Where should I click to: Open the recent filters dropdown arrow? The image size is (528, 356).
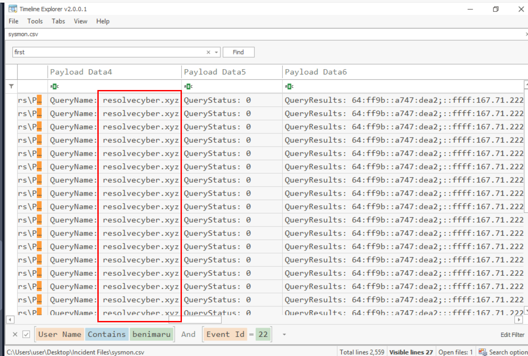[284, 335]
